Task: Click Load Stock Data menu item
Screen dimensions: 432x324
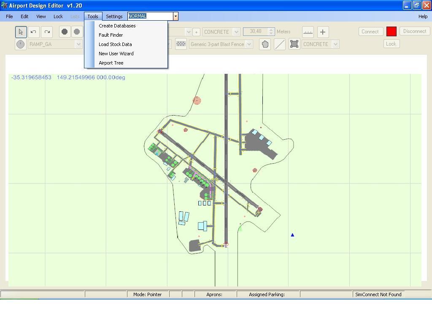Action: click(115, 44)
